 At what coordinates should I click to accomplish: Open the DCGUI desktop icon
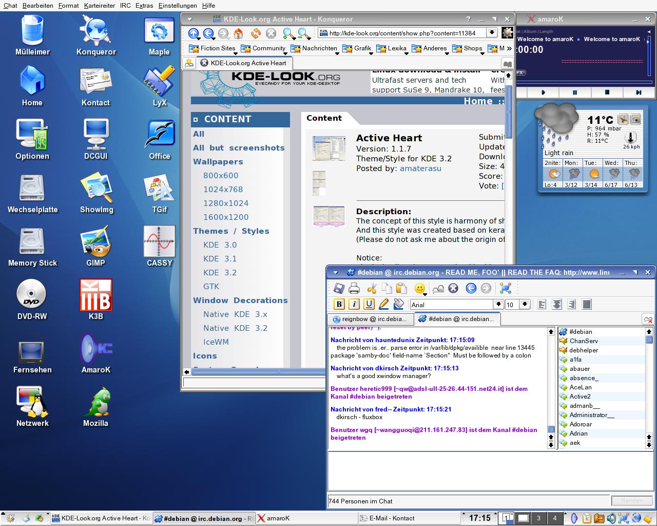coord(96,140)
